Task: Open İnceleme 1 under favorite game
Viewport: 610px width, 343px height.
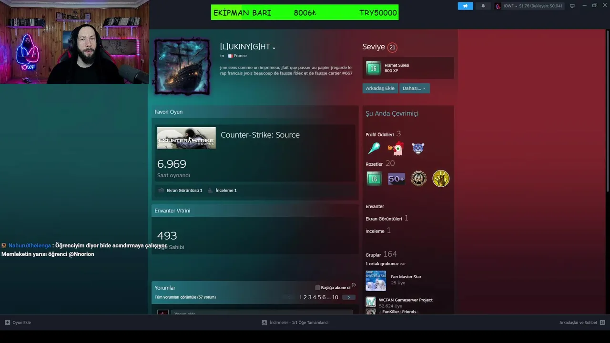Action: coord(226,190)
